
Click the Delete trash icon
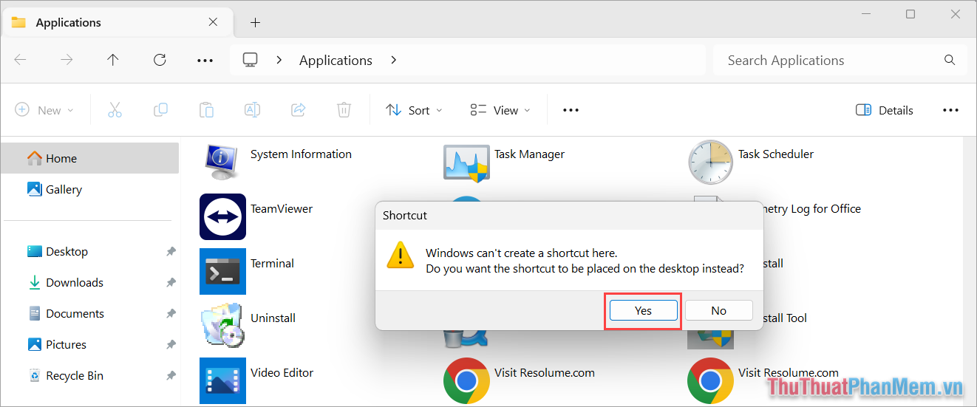click(344, 110)
